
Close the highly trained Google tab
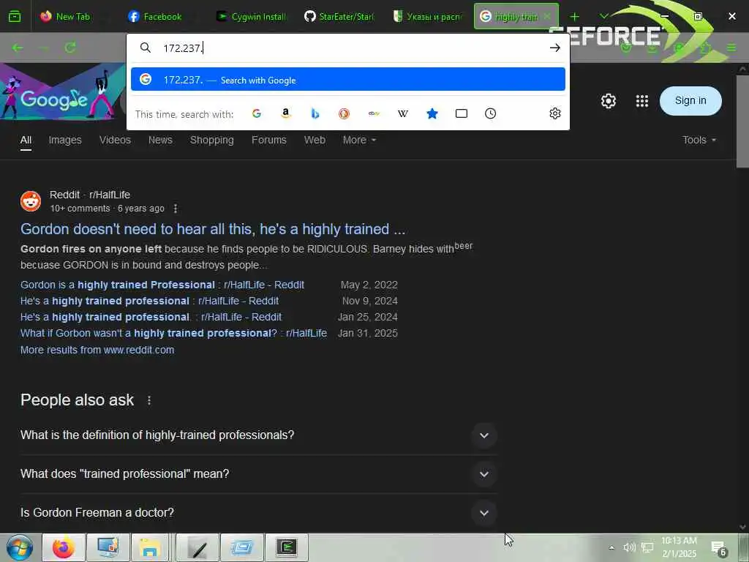point(547,17)
